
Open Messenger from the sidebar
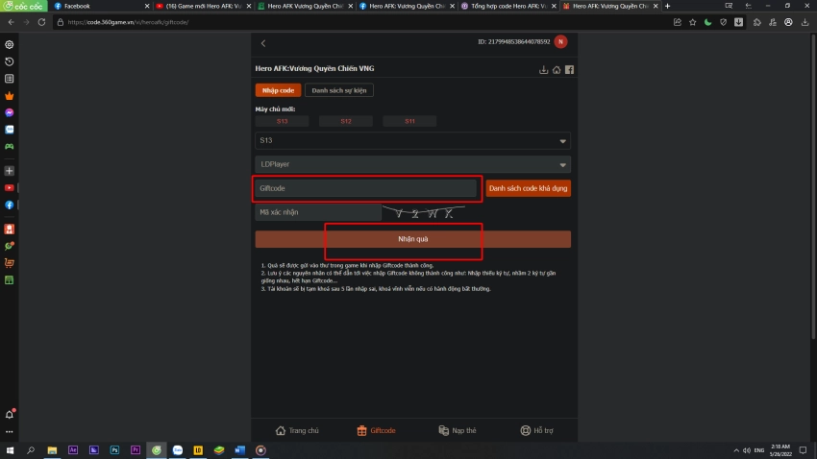10,112
